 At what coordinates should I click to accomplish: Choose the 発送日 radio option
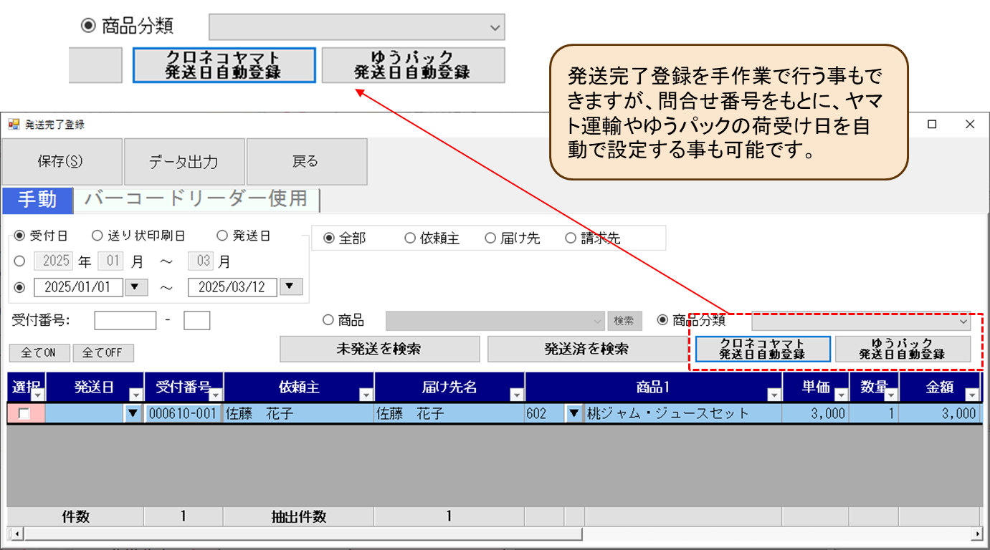(x=222, y=236)
